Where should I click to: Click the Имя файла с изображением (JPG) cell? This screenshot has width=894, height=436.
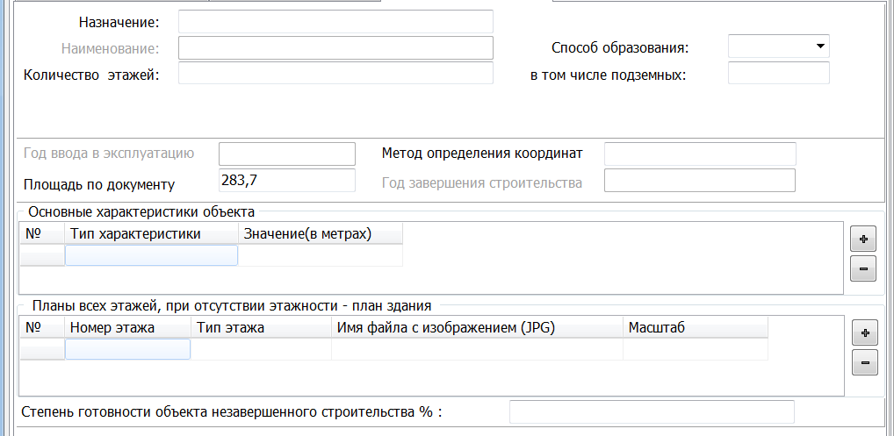(x=476, y=349)
